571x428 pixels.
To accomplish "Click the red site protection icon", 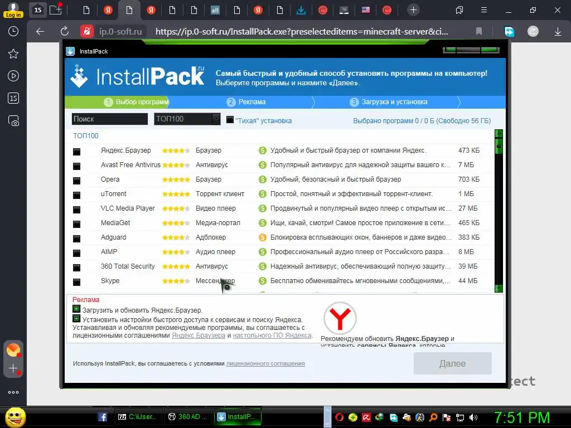I will [x=86, y=32].
